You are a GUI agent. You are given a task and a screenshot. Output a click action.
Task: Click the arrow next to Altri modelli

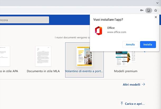[x=143, y=84]
